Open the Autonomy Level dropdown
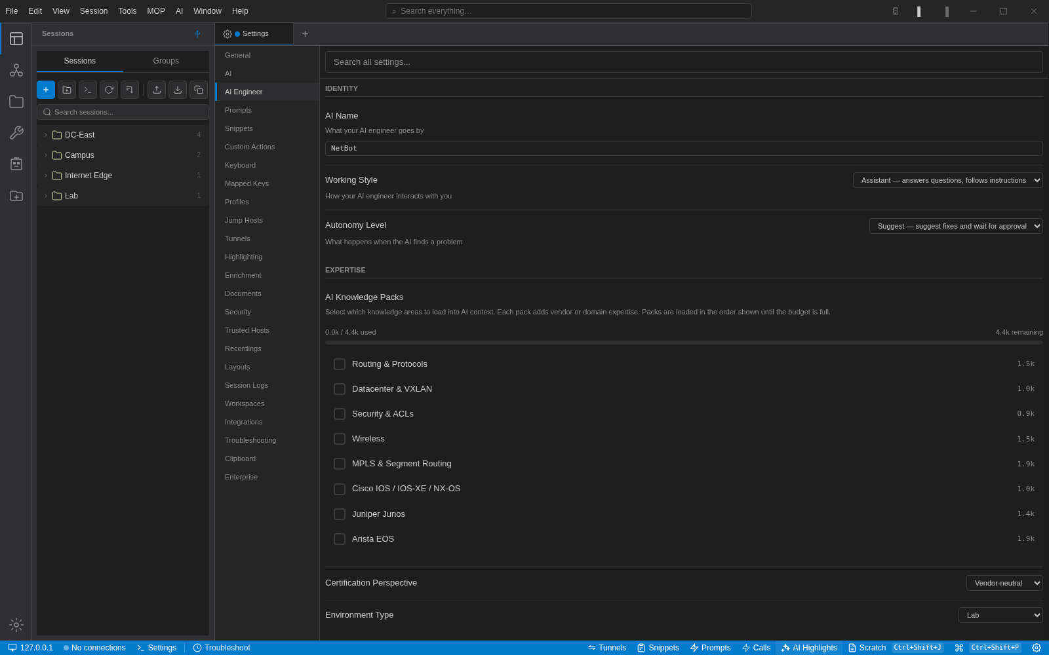1049x655 pixels. click(x=956, y=226)
